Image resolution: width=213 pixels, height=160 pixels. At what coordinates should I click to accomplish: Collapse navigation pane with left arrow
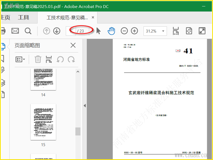pos(85,106)
